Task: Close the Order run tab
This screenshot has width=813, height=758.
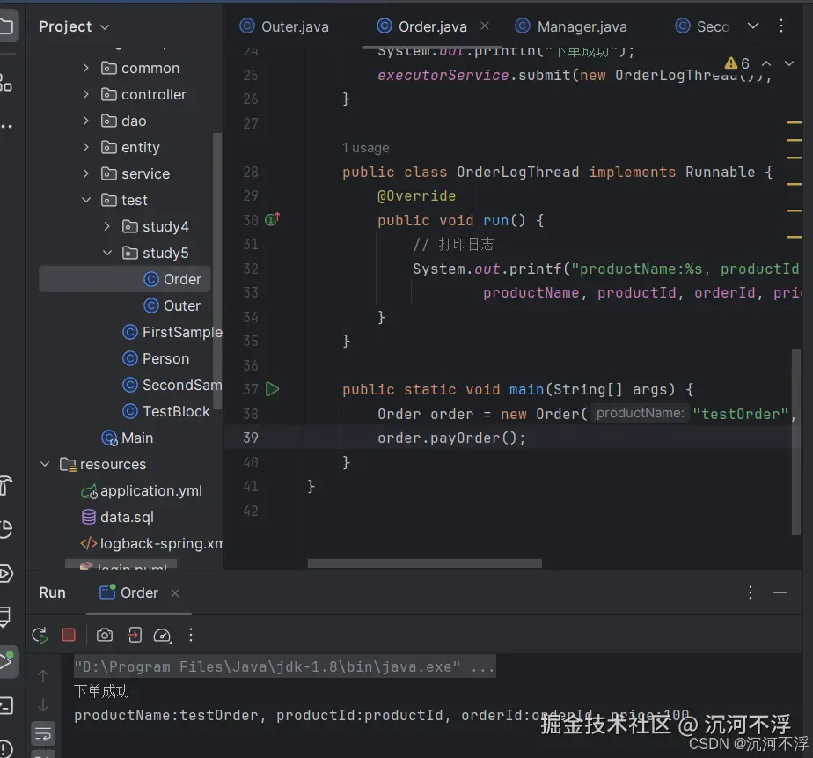Action: pyautogui.click(x=175, y=593)
